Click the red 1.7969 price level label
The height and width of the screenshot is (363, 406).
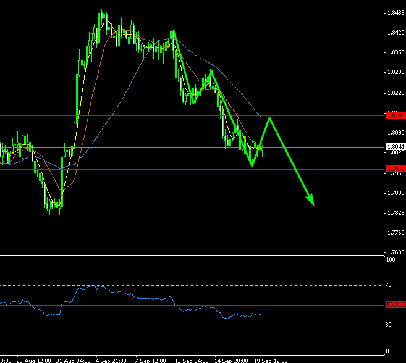tap(395, 169)
